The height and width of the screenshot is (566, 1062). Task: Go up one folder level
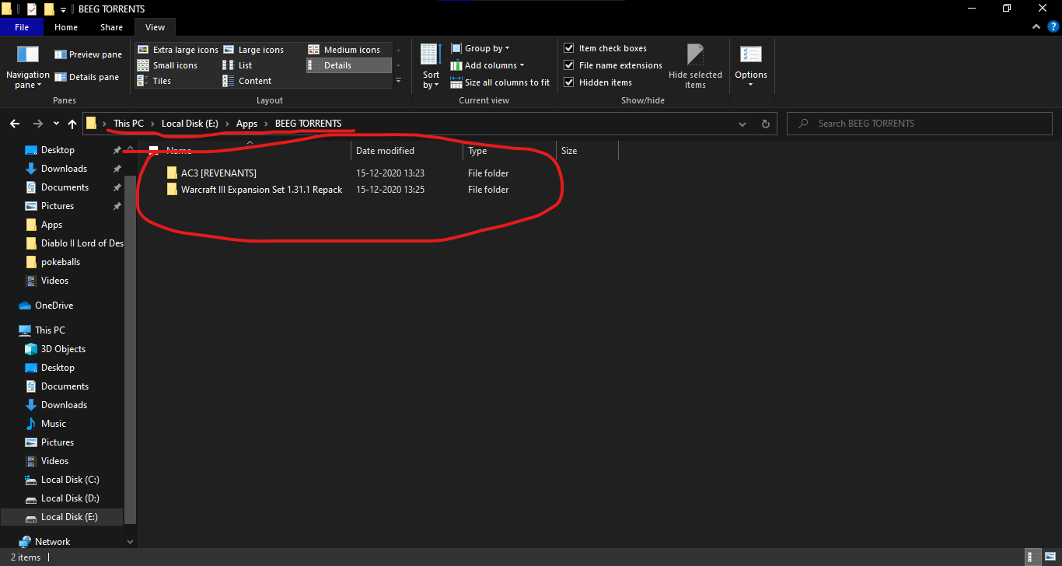pyautogui.click(x=72, y=124)
